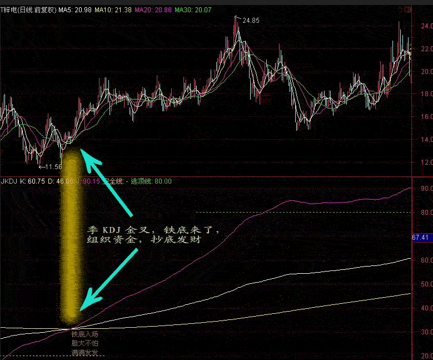The width and height of the screenshot is (433, 360).
Task: Click the MA20: 20.86 indicator label
Action: (x=153, y=10)
